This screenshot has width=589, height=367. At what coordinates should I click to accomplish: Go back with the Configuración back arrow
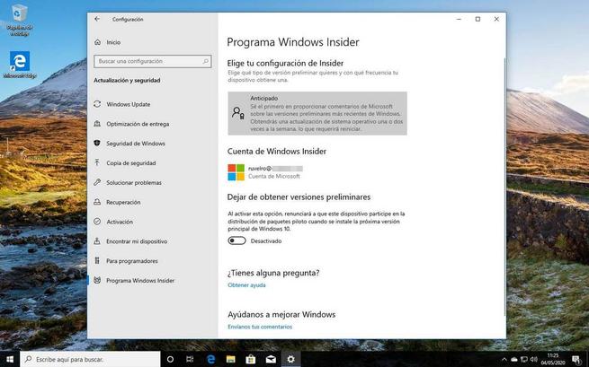(x=97, y=19)
